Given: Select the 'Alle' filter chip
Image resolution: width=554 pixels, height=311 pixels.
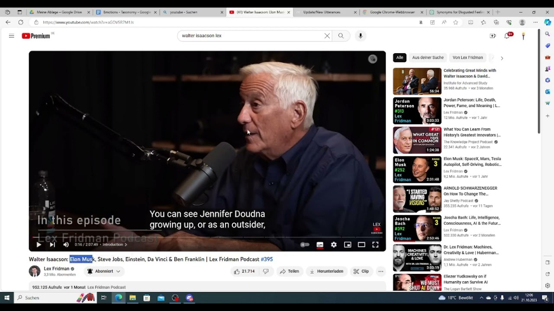Looking at the screenshot, I should (x=399, y=57).
